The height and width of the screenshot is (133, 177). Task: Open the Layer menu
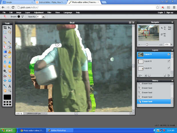pyautogui.click(x=27, y=12)
